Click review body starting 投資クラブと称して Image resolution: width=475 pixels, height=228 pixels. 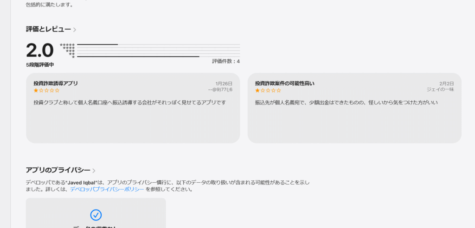tap(130, 103)
